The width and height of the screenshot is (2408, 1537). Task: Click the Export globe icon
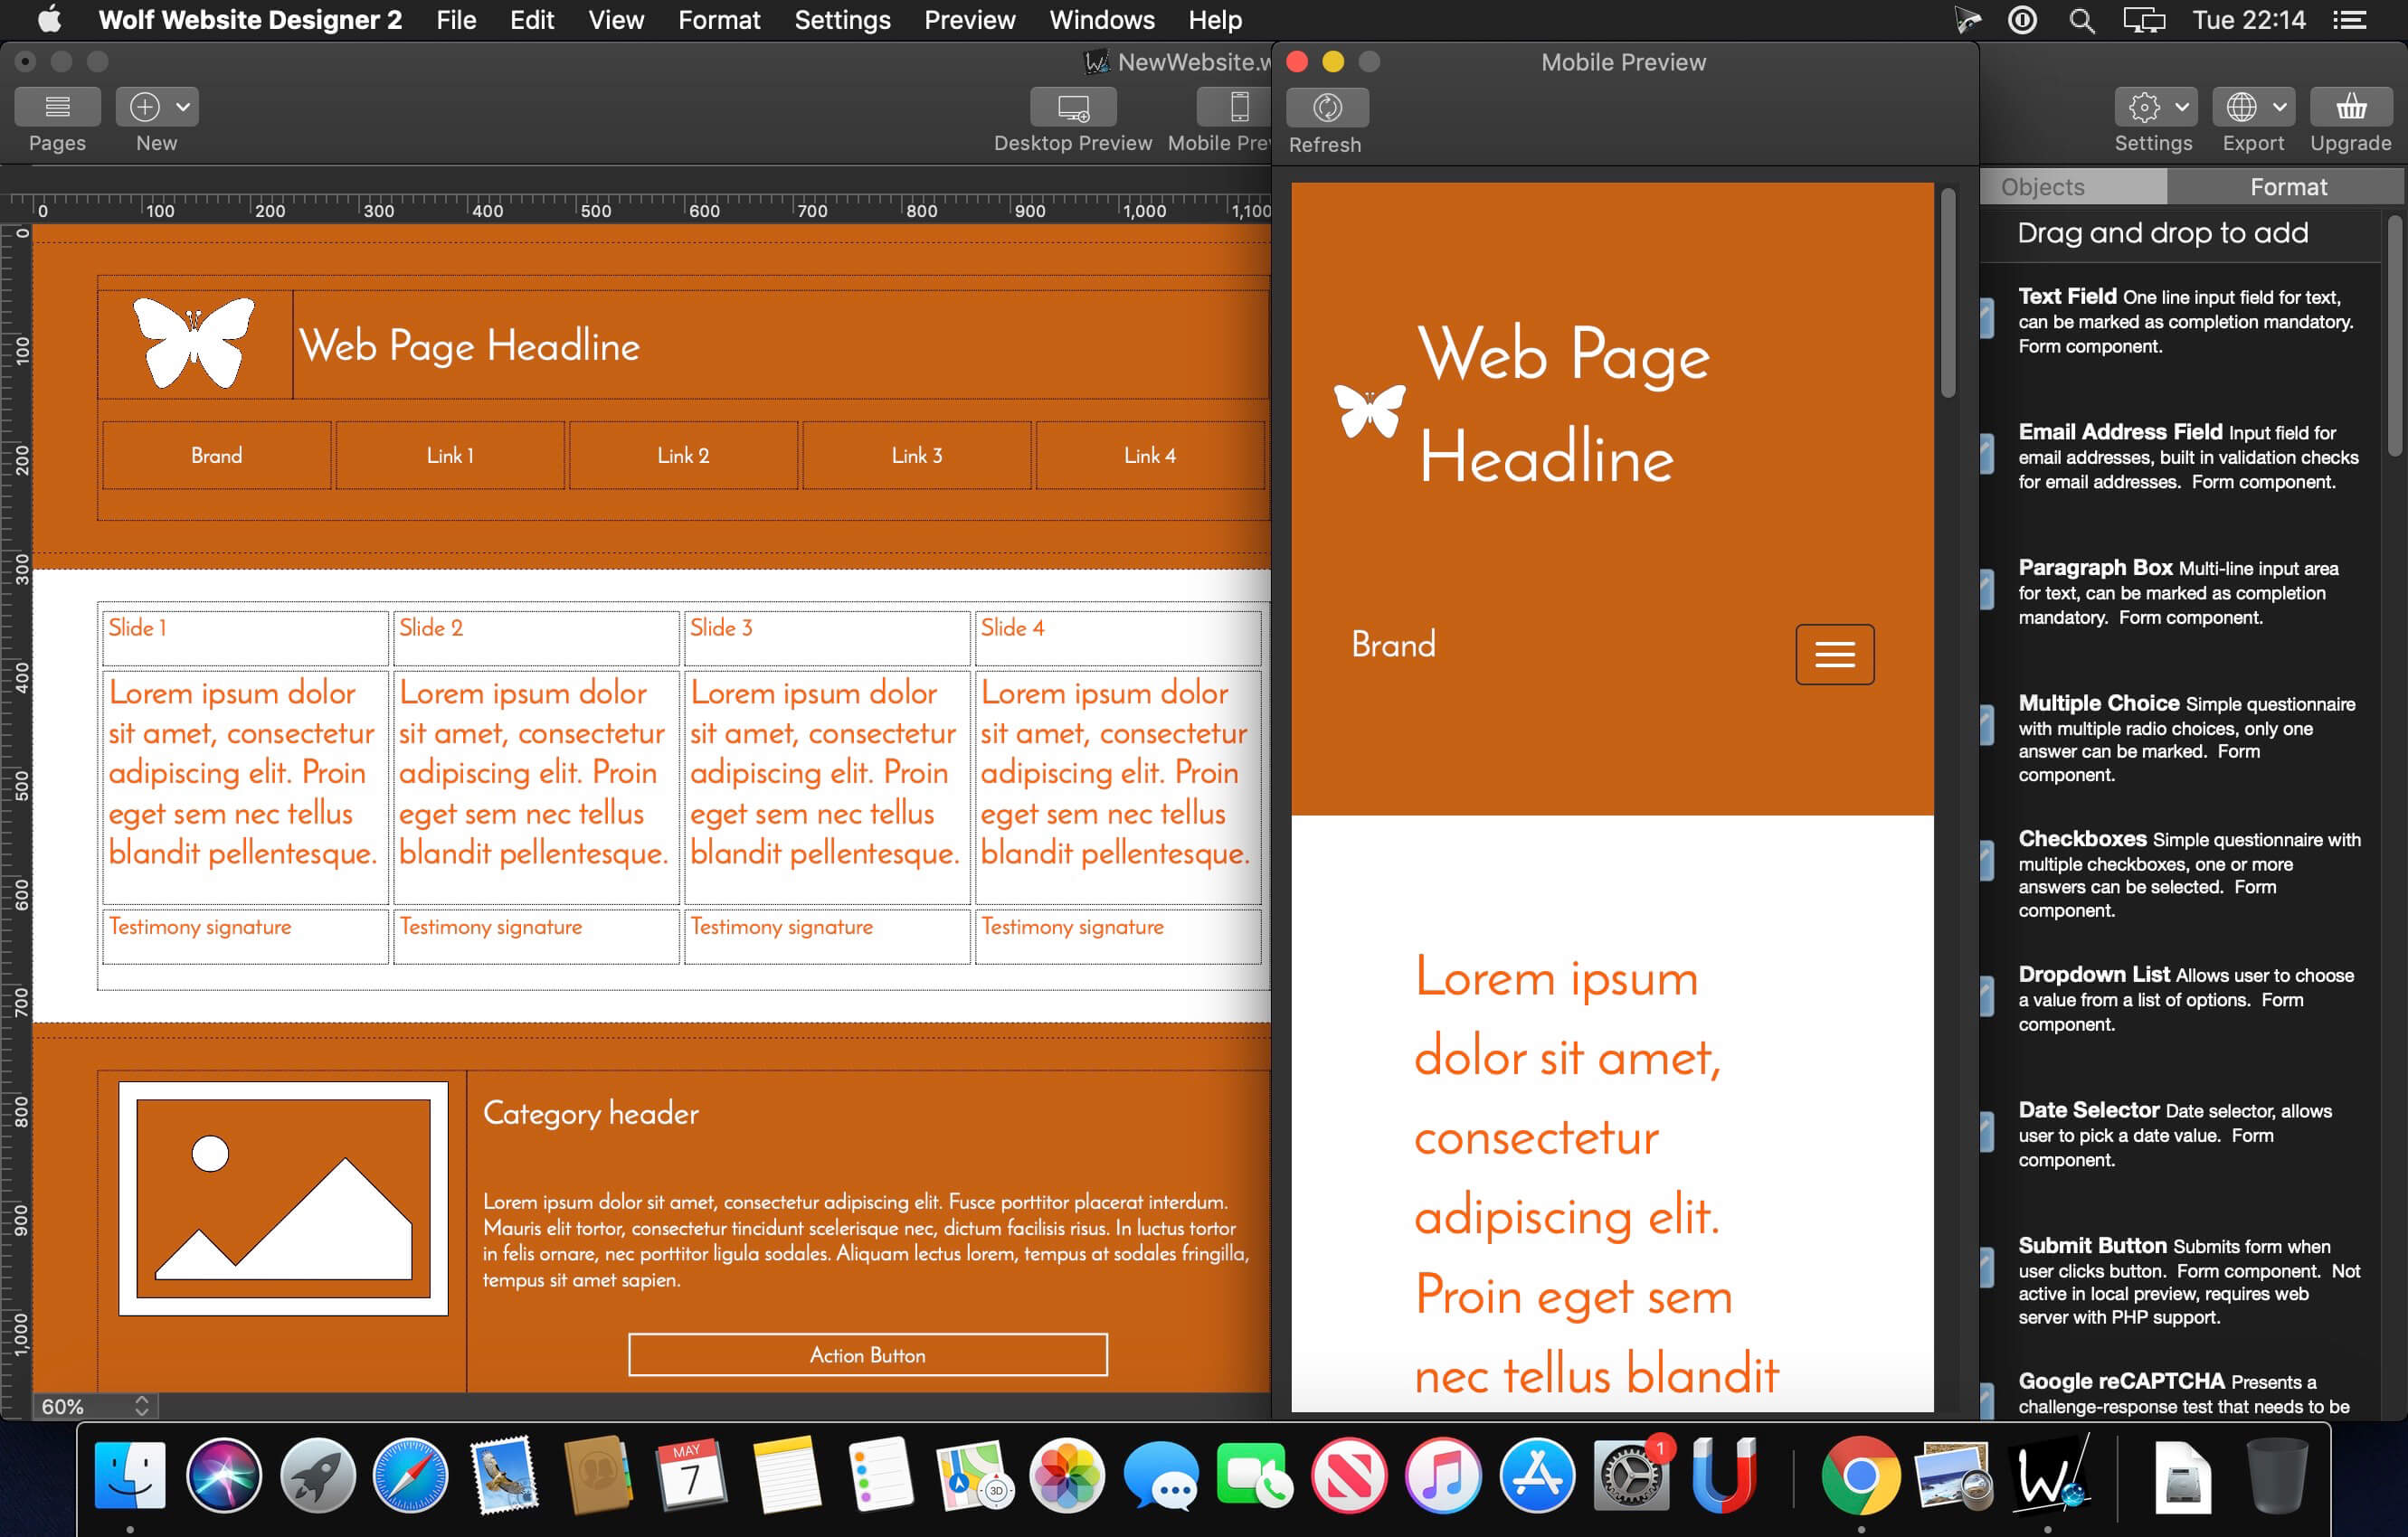2241,107
